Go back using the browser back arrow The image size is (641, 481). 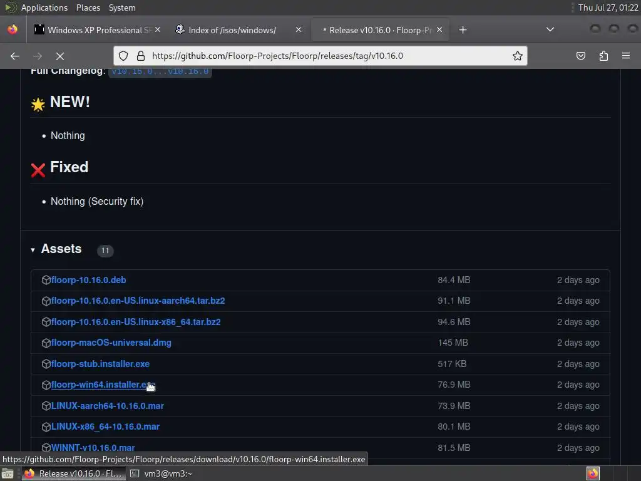click(x=15, y=56)
